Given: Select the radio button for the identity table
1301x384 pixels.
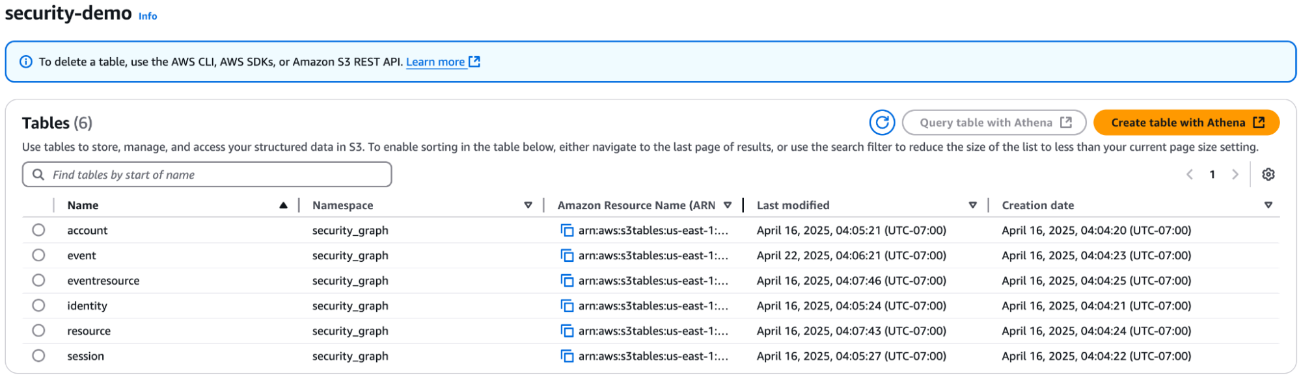Looking at the screenshot, I should [x=38, y=305].
